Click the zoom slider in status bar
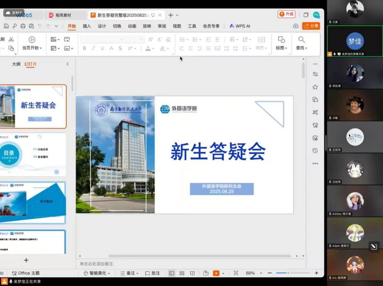Image resolution: width=383 pixels, height=286 pixels. (288, 273)
